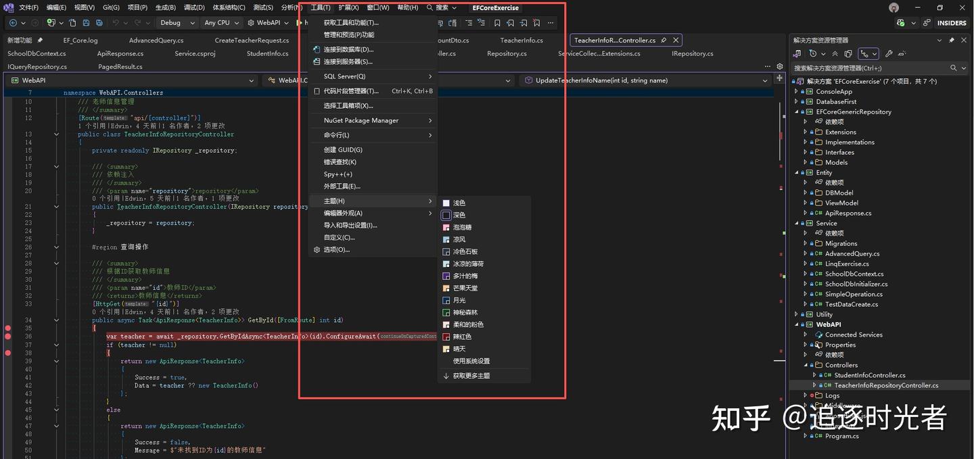Click the Undo icon in the toolbar
The image size is (974, 459).
pyautogui.click(x=116, y=22)
